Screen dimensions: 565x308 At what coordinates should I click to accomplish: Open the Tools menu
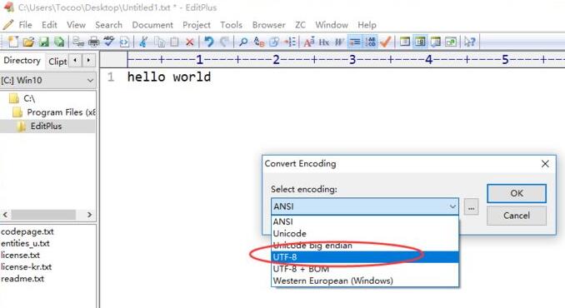point(231,25)
